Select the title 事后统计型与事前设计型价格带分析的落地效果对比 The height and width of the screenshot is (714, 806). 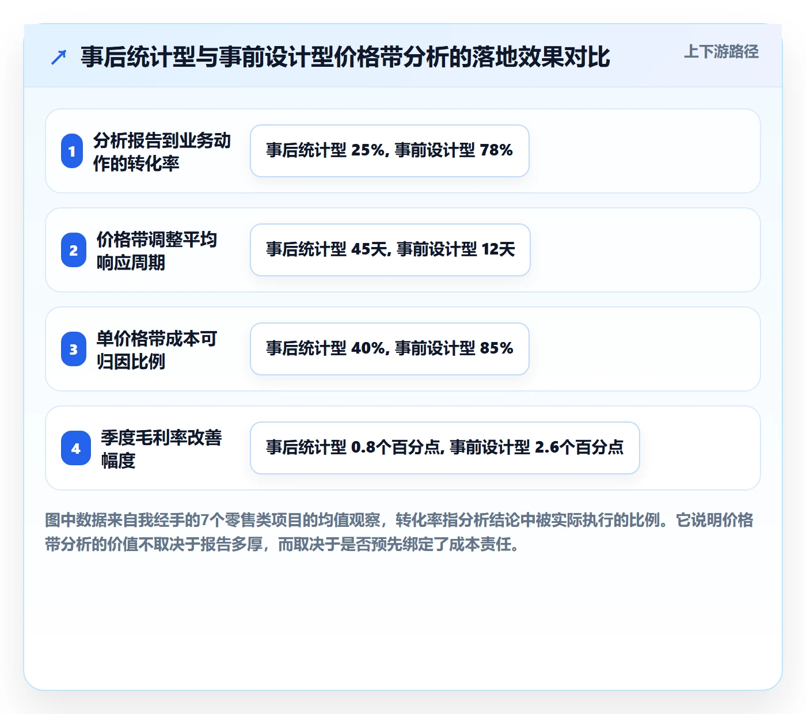click(x=345, y=57)
